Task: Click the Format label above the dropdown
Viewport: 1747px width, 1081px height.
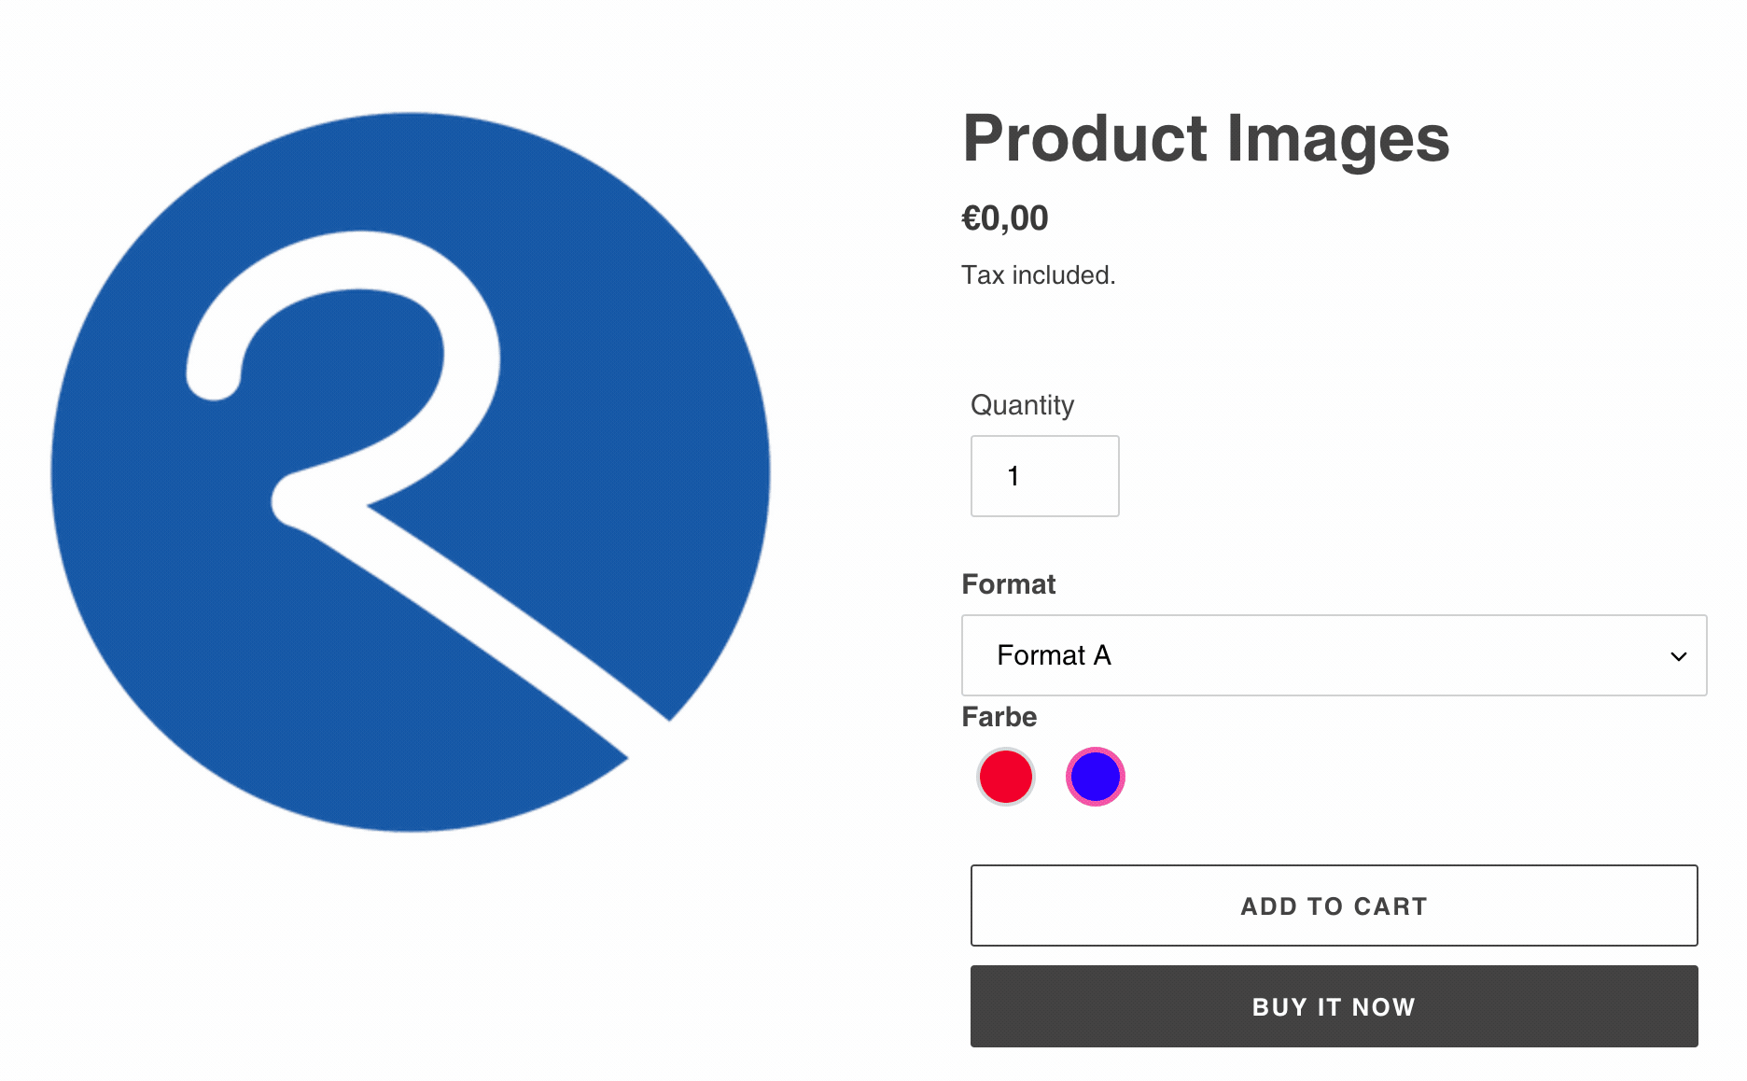Action: pyautogui.click(x=1008, y=584)
